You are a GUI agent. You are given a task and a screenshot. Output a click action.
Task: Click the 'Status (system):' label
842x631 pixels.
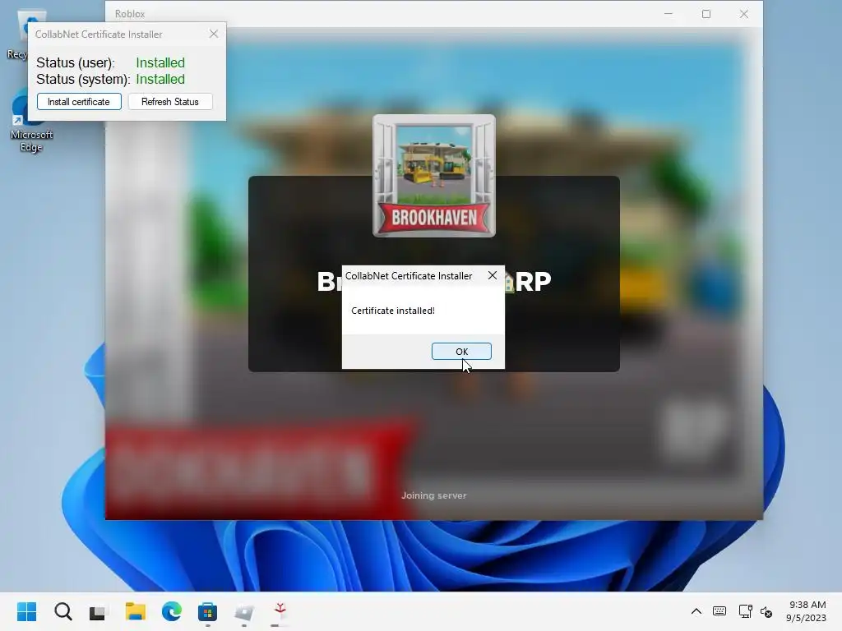click(x=83, y=80)
